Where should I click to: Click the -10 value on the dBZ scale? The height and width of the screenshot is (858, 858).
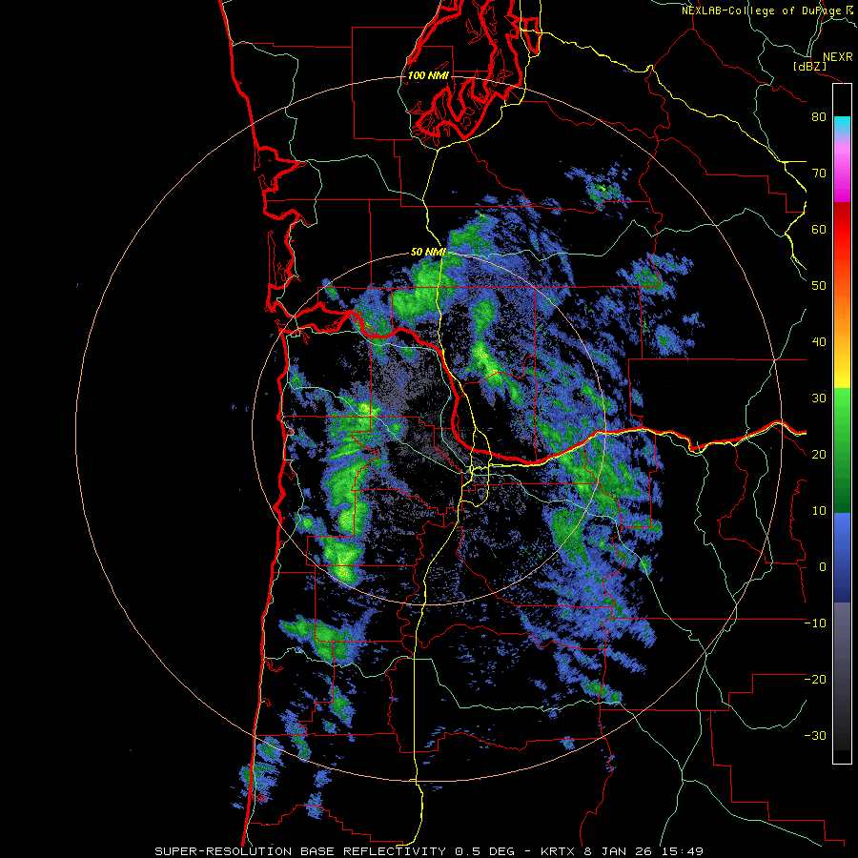(815, 623)
